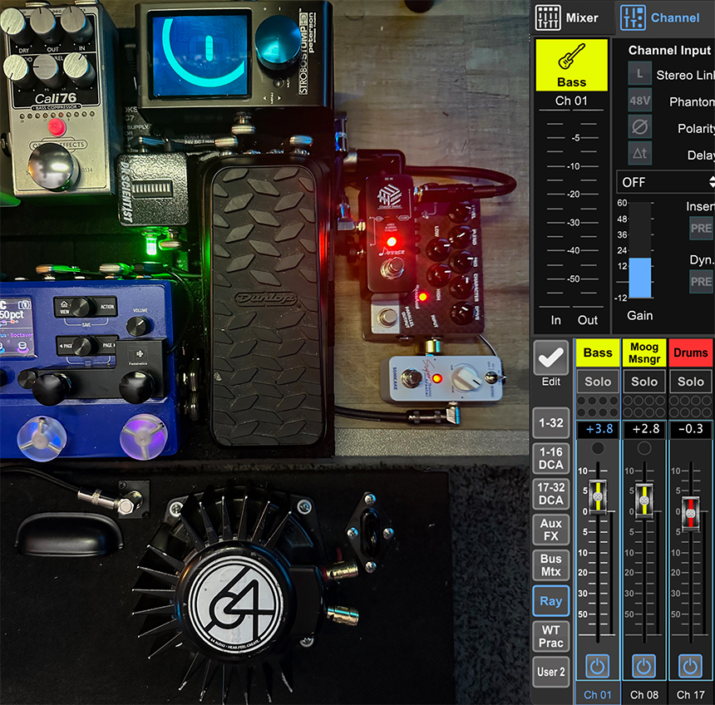
Task: Grab the Moog Msngr yellow fader cap
Action: 644,500
